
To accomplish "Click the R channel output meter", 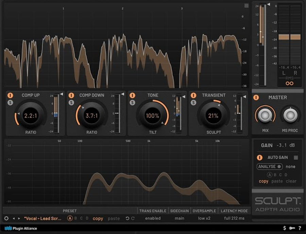I will tap(295, 35).
